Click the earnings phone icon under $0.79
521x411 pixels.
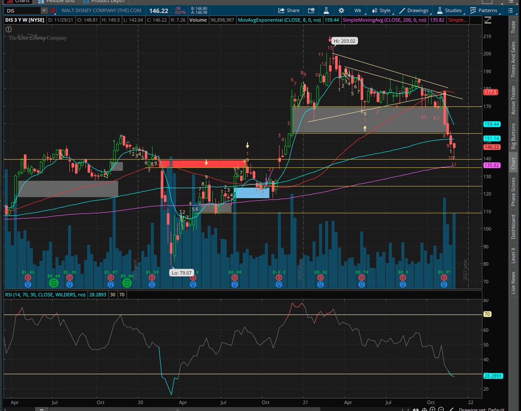pos(362,278)
